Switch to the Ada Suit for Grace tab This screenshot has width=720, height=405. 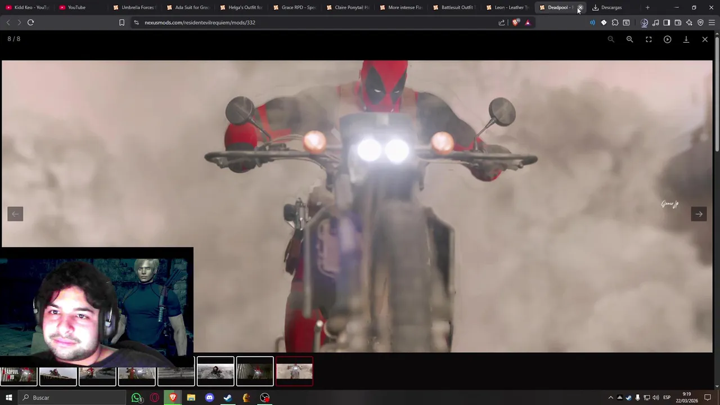tap(189, 7)
